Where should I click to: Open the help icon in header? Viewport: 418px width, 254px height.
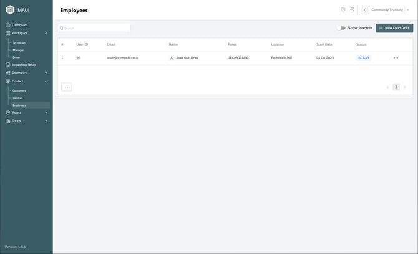point(343,9)
